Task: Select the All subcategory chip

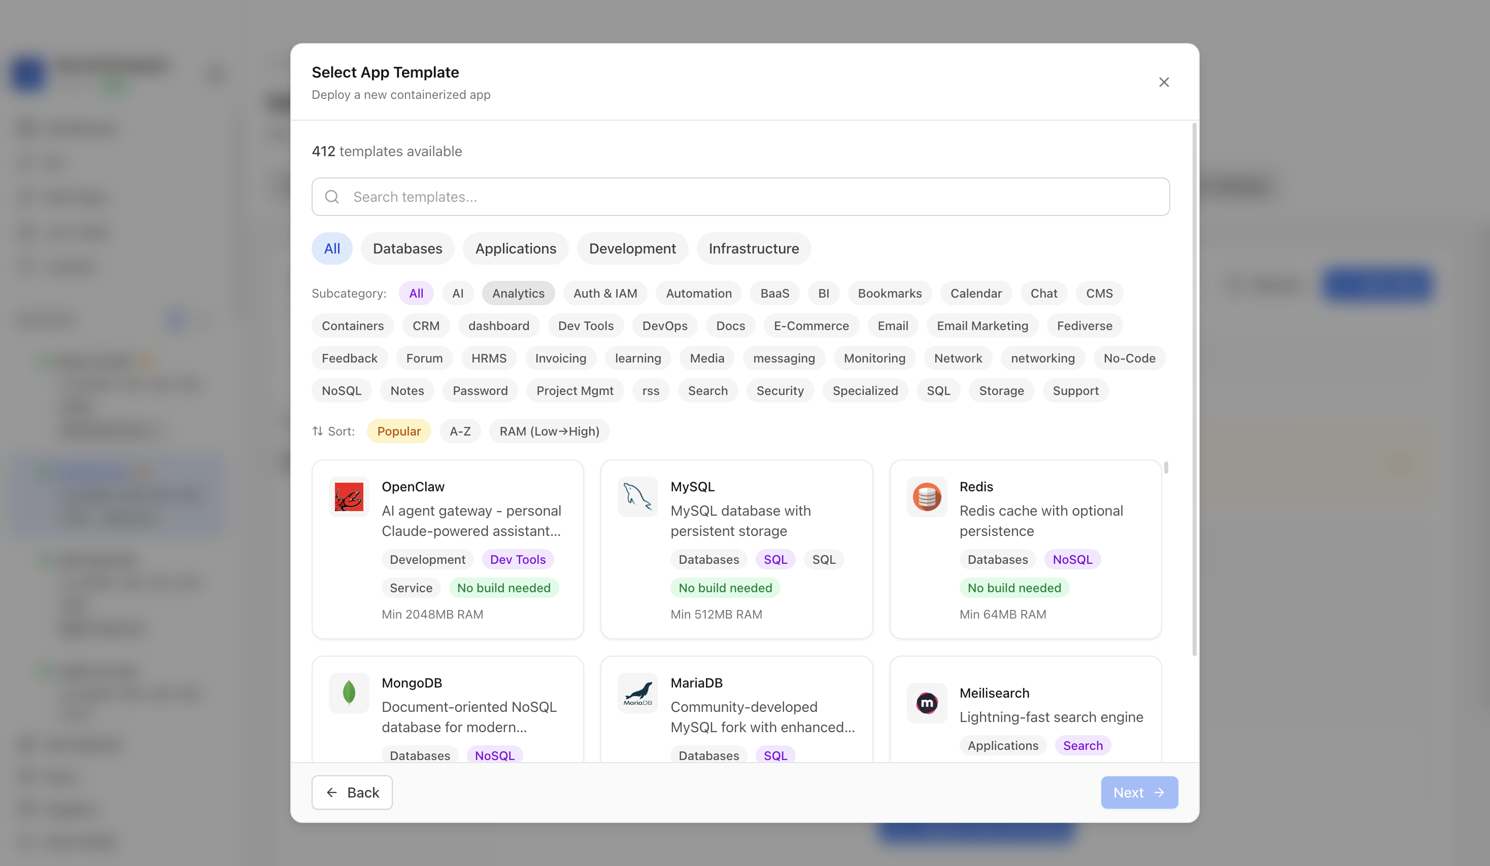Action: tap(416, 294)
